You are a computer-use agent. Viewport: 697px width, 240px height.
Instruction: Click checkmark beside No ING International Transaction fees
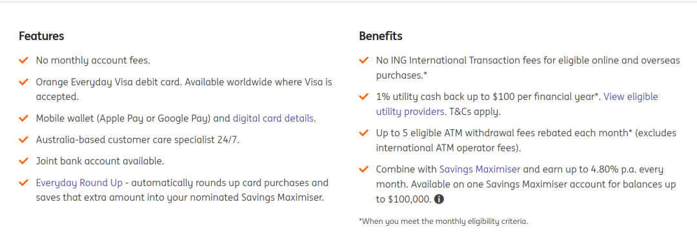(x=363, y=60)
